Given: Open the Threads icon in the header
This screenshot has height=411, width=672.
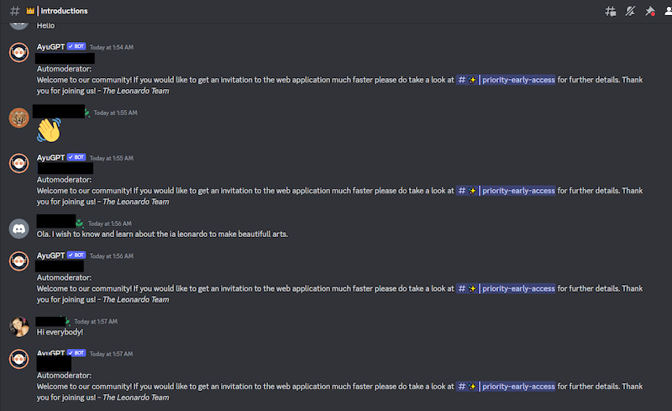Looking at the screenshot, I should (x=611, y=11).
